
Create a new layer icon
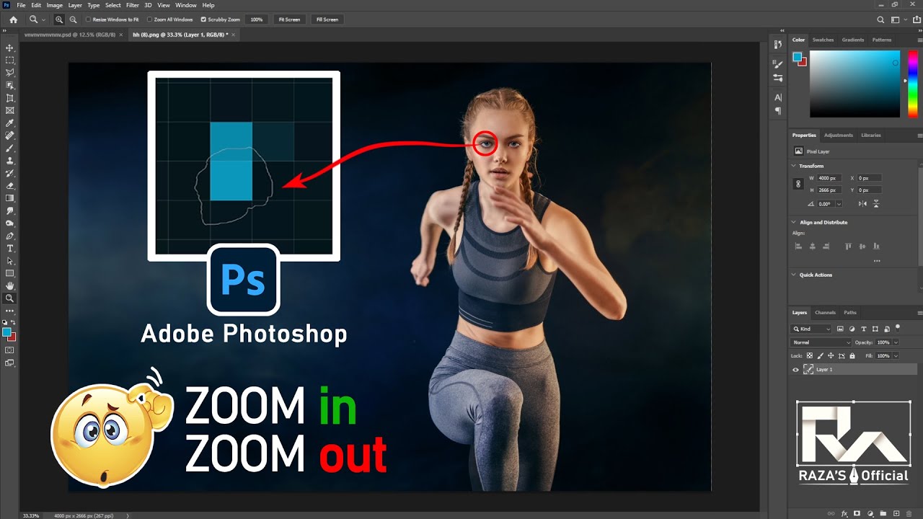point(896,513)
